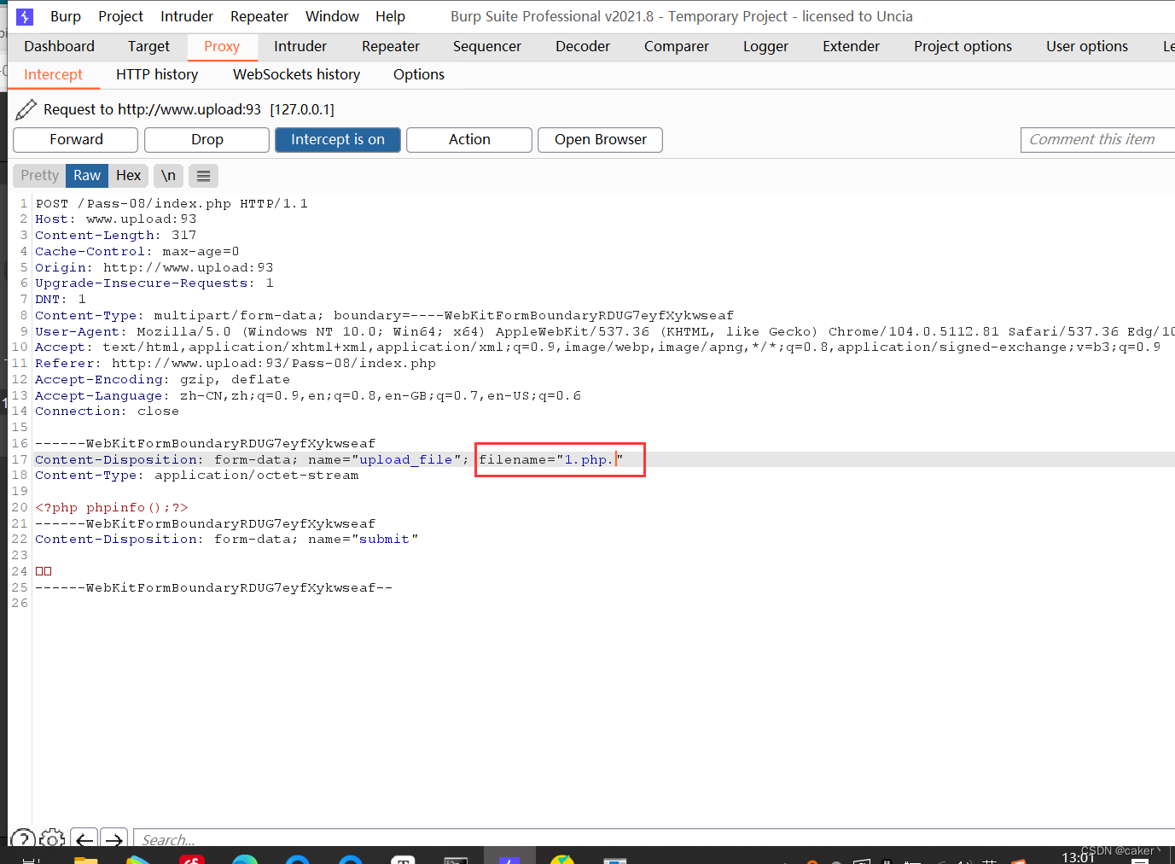Open the Decoder tab
The width and height of the screenshot is (1175, 864).
point(583,47)
